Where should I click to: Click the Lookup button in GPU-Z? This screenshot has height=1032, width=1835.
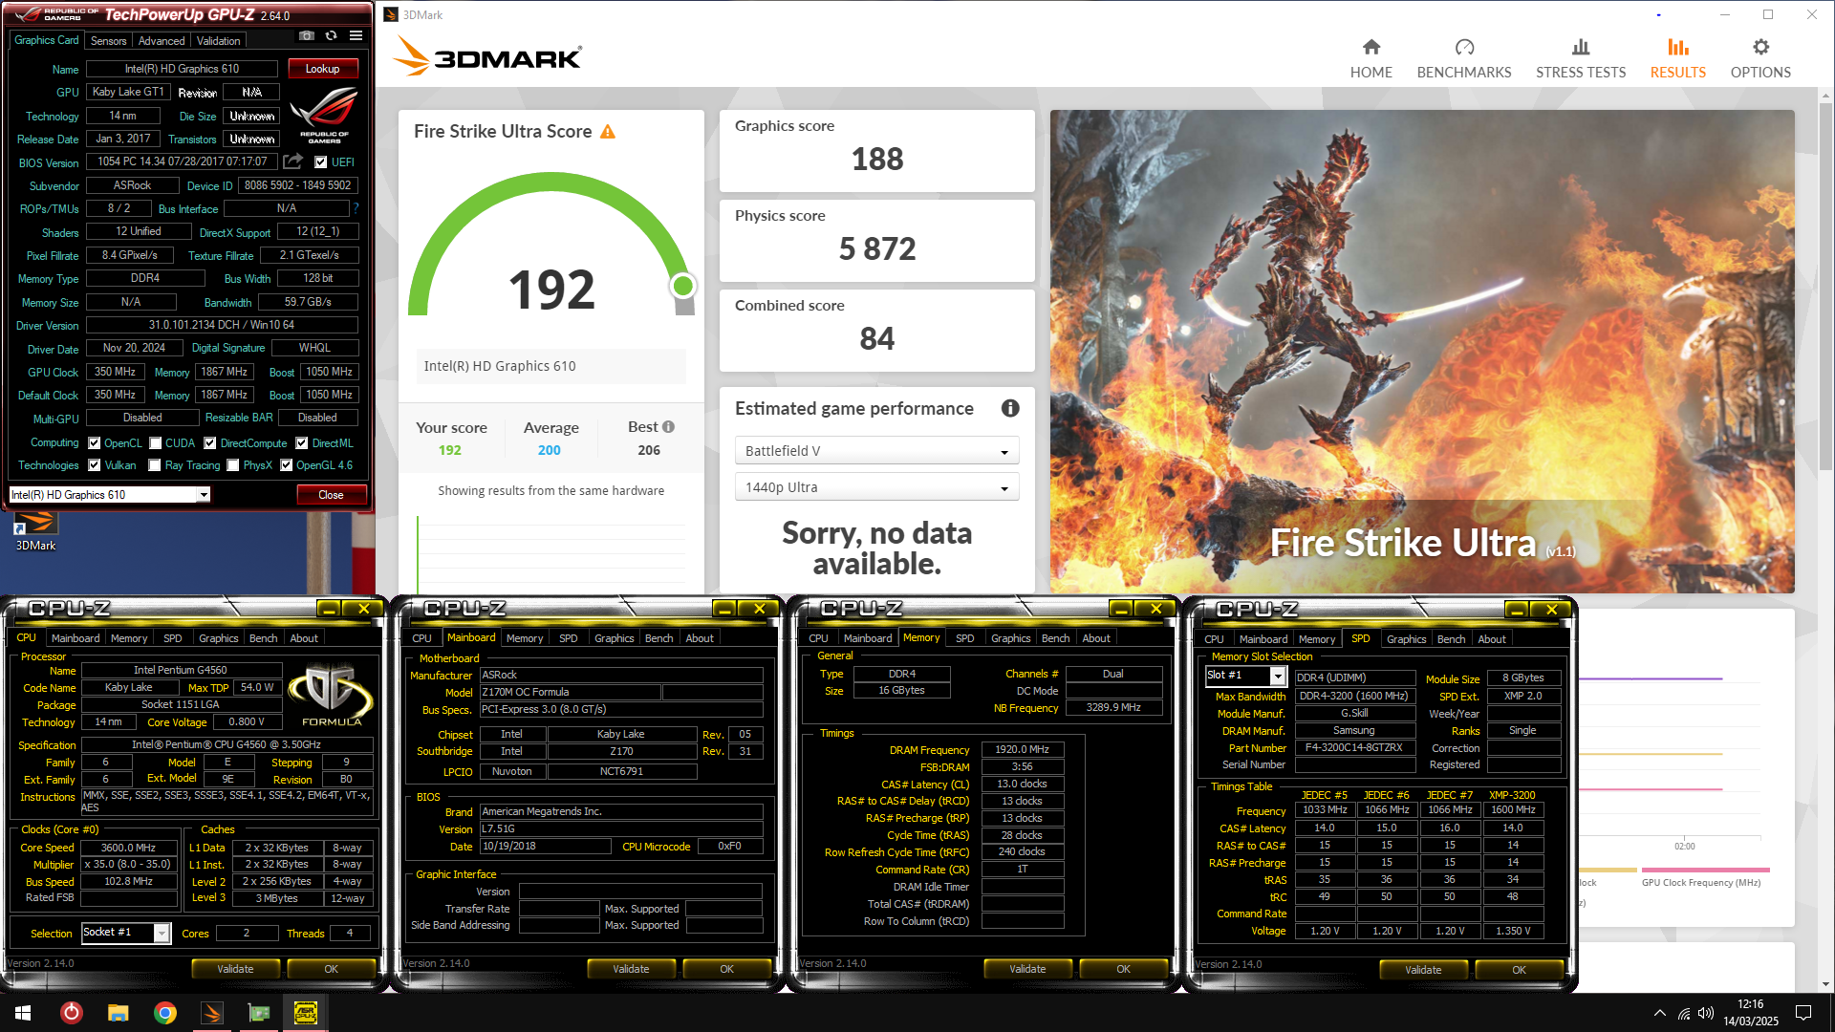click(x=323, y=69)
